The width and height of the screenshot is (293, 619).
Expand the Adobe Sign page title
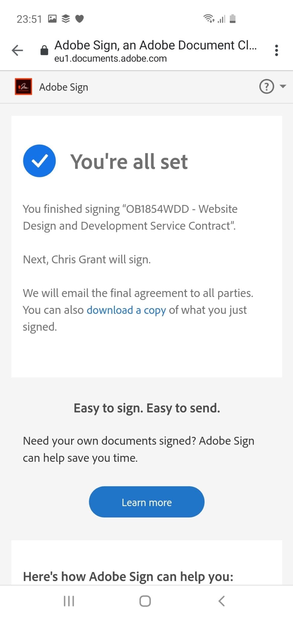156,45
